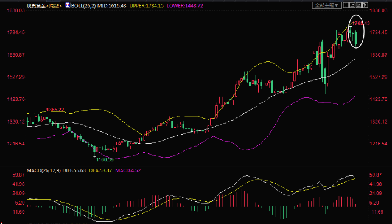
Task: Click the 1765.43 peak price annotation
Action: (361, 23)
